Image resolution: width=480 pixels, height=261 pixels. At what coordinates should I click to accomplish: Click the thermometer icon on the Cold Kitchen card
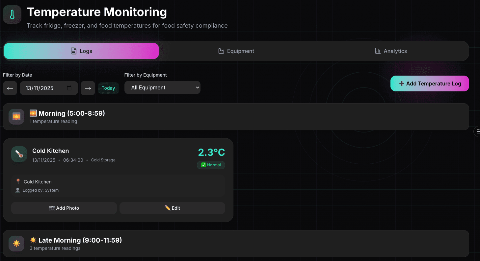click(19, 154)
